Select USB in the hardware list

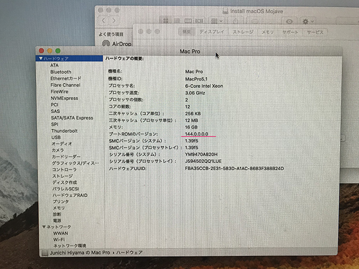click(x=56, y=137)
